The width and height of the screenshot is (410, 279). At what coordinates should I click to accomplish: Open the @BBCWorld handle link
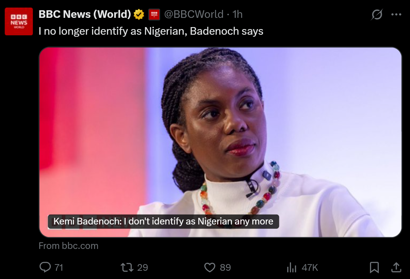(x=194, y=14)
